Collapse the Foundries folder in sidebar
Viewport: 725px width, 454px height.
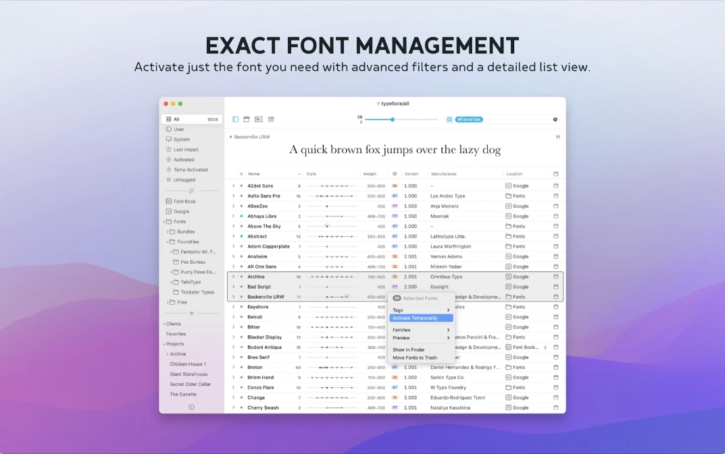click(x=168, y=242)
